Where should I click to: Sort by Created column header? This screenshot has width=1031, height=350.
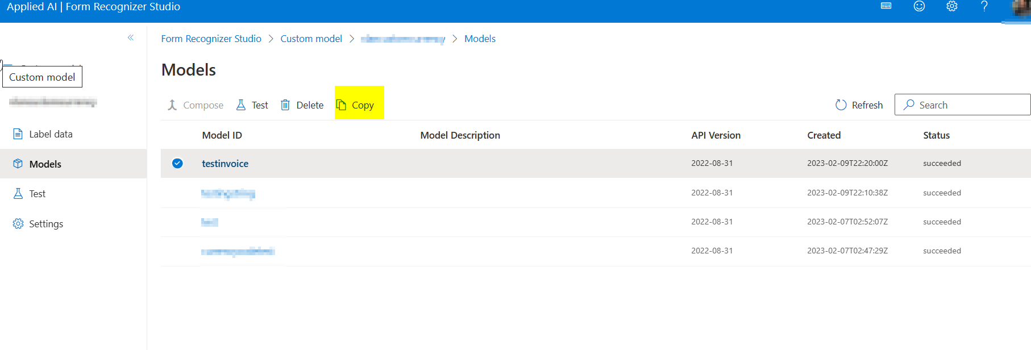824,135
